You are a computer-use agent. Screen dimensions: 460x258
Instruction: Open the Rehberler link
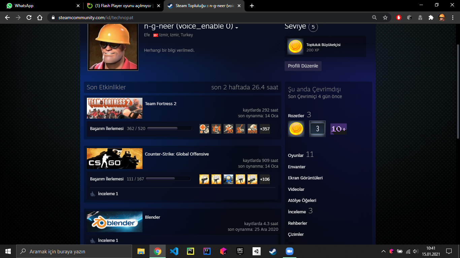297,223
